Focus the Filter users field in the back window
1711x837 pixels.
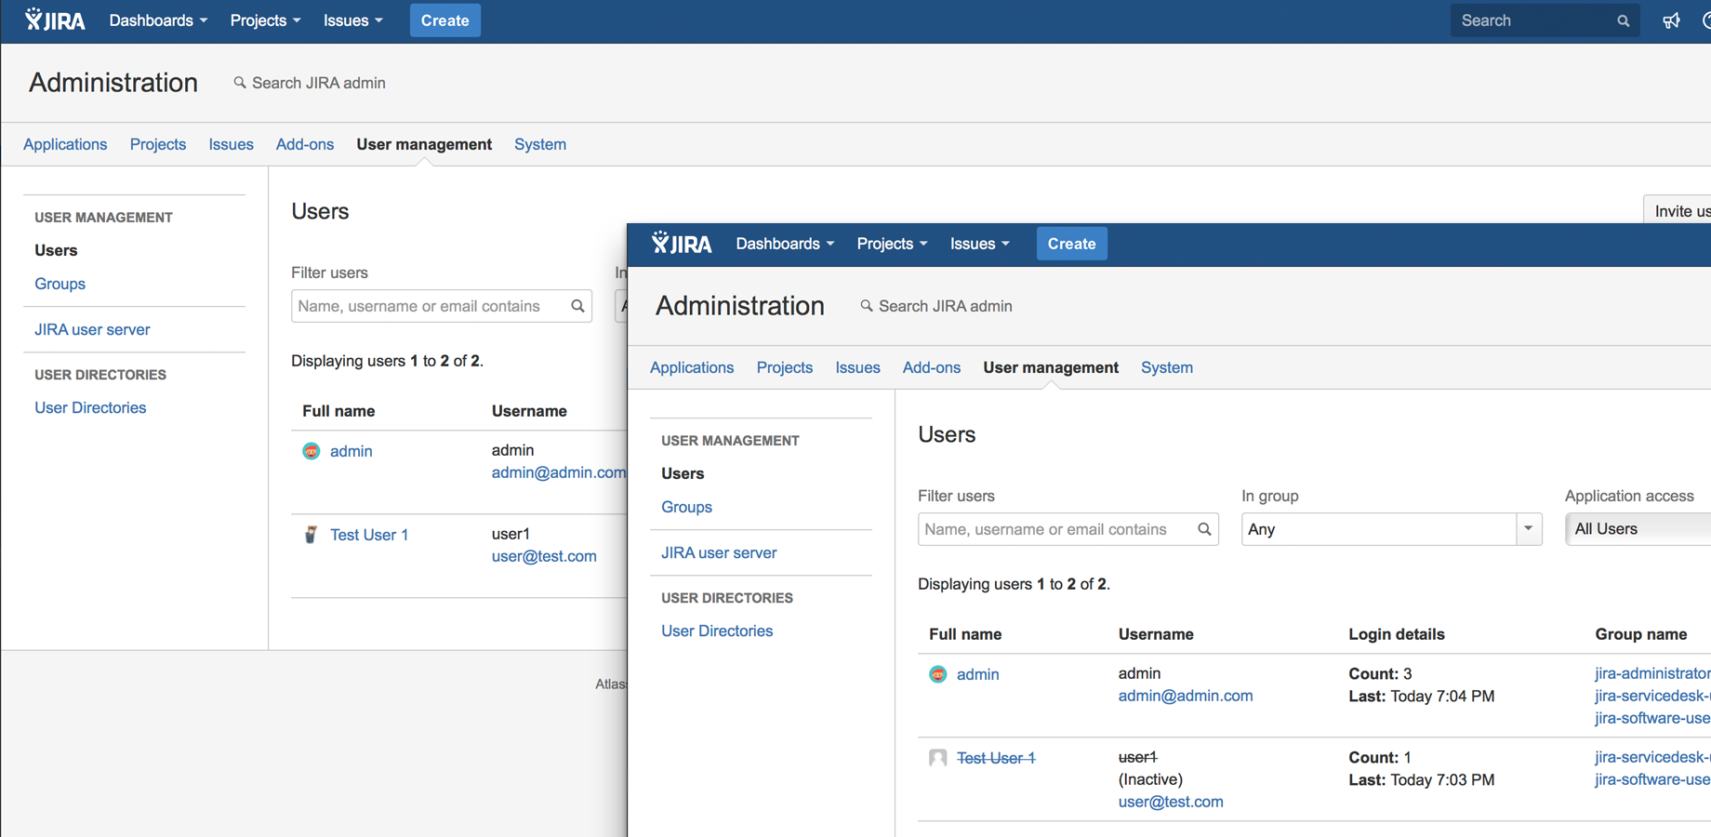442,306
